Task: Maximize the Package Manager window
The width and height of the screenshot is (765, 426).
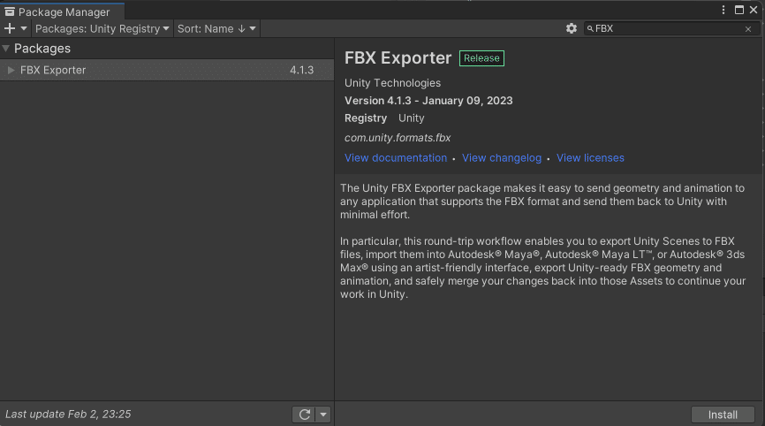Action: coord(739,10)
